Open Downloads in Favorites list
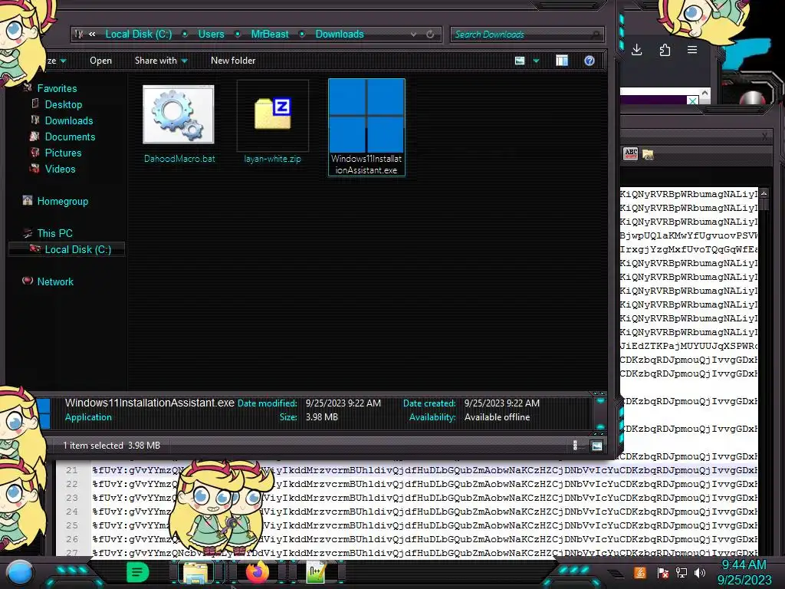This screenshot has height=589, width=785. [x=69, y=120]
